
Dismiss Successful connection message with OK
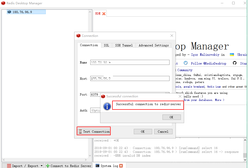(172, 117)
